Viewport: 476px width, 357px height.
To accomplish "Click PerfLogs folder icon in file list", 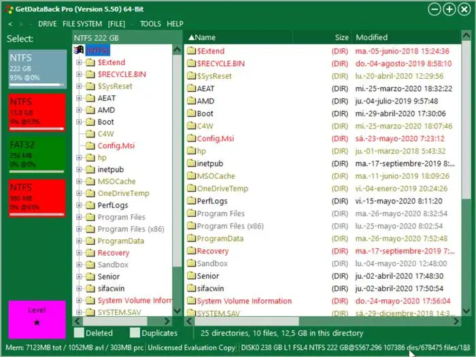I will coord(191,201).
